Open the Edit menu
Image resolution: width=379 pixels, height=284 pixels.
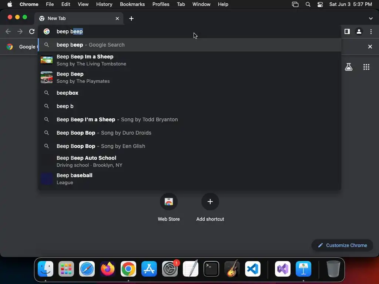66,4
